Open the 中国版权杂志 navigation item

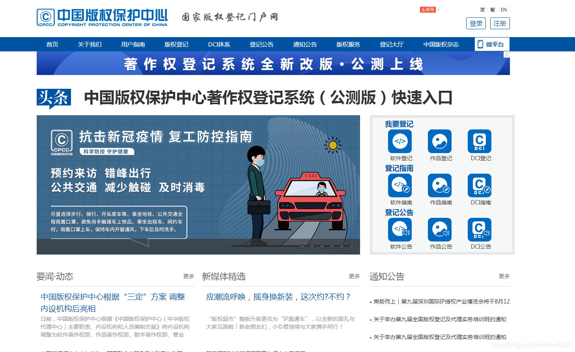pos(441,44)
